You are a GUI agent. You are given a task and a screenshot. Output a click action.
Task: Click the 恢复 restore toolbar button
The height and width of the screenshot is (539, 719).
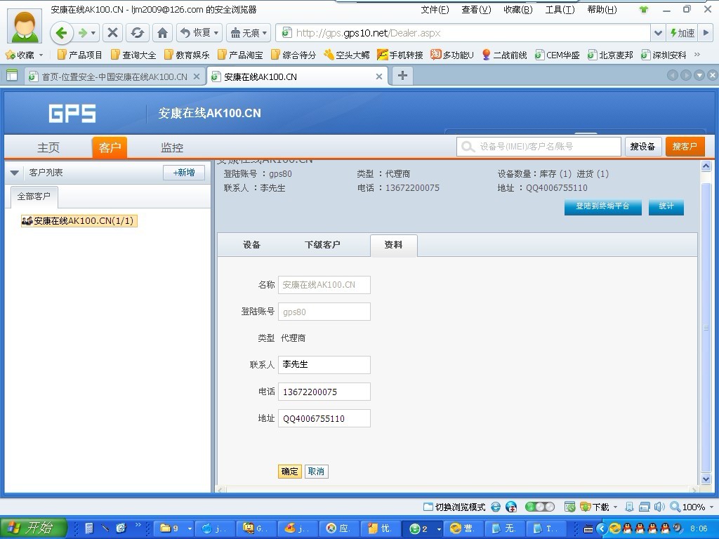(199, 33)
